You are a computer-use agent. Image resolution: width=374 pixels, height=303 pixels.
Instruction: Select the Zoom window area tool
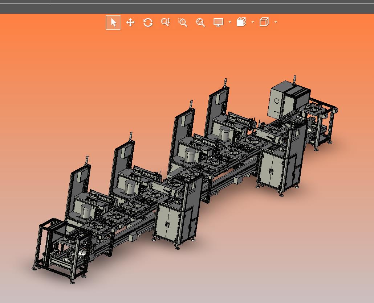pyautogui.click(x=183, y=22)
